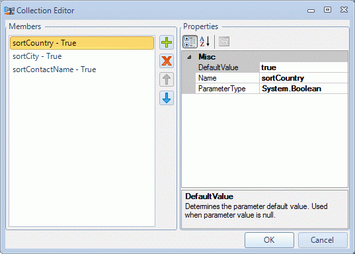
Task: Switch properties to Categorized view
Action: pos(190,42)
